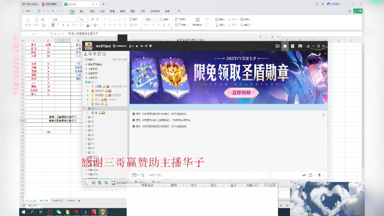
Task: Open the YY home icon
Action: [x=285, y=46]
